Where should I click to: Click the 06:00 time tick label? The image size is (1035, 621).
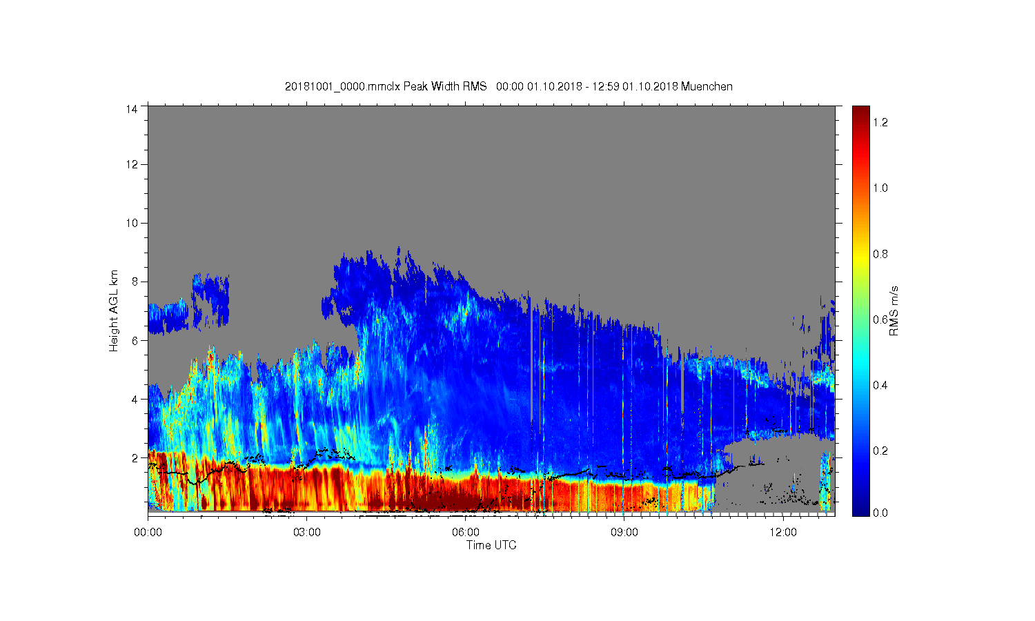point(466,533)
